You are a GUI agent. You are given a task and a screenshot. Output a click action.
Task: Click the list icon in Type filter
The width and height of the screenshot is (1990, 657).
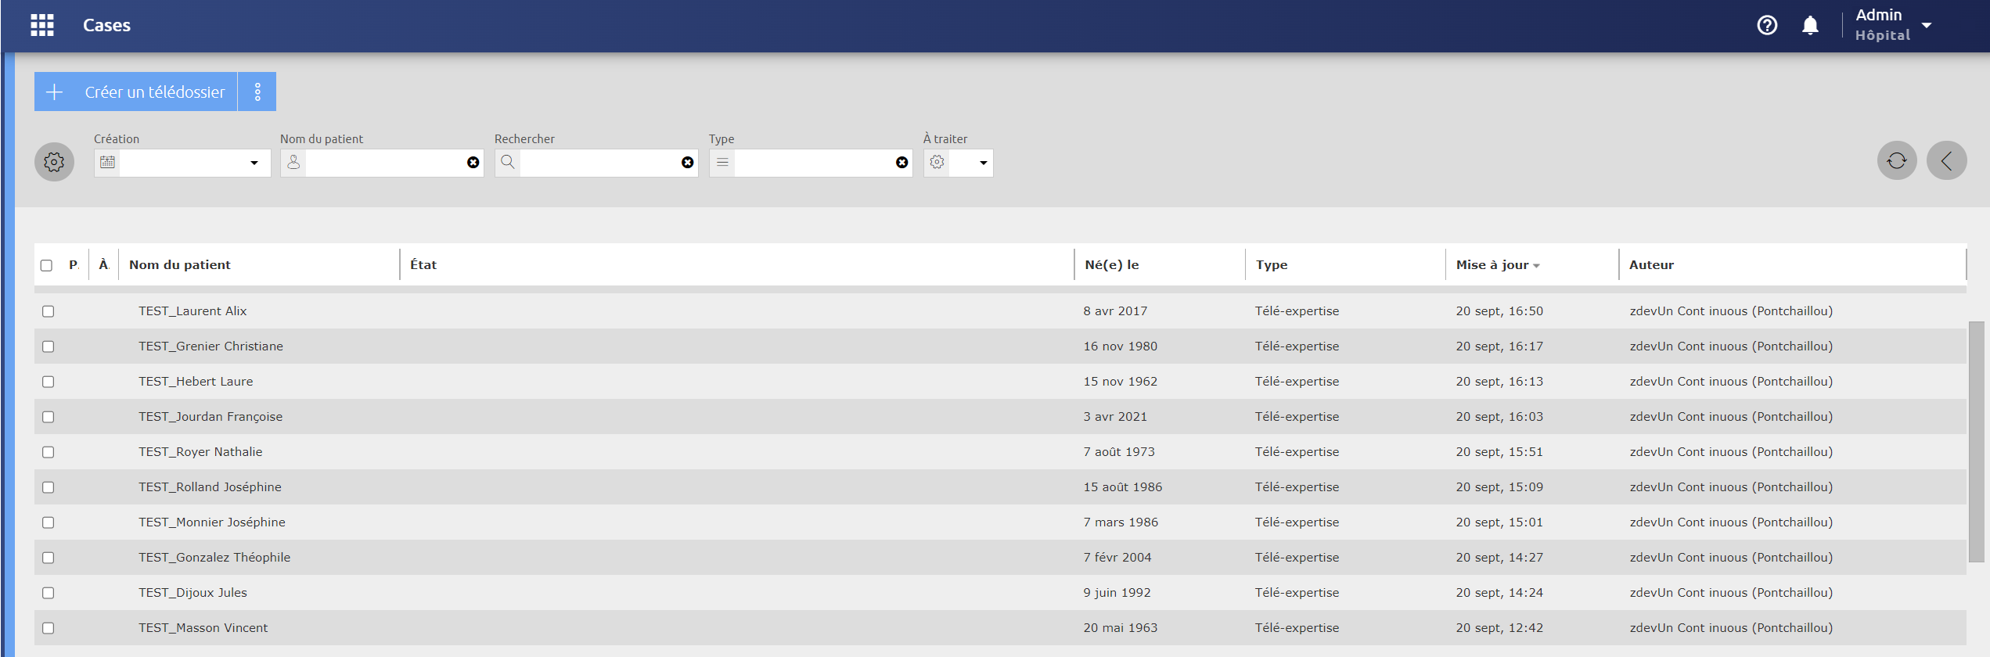722,162
